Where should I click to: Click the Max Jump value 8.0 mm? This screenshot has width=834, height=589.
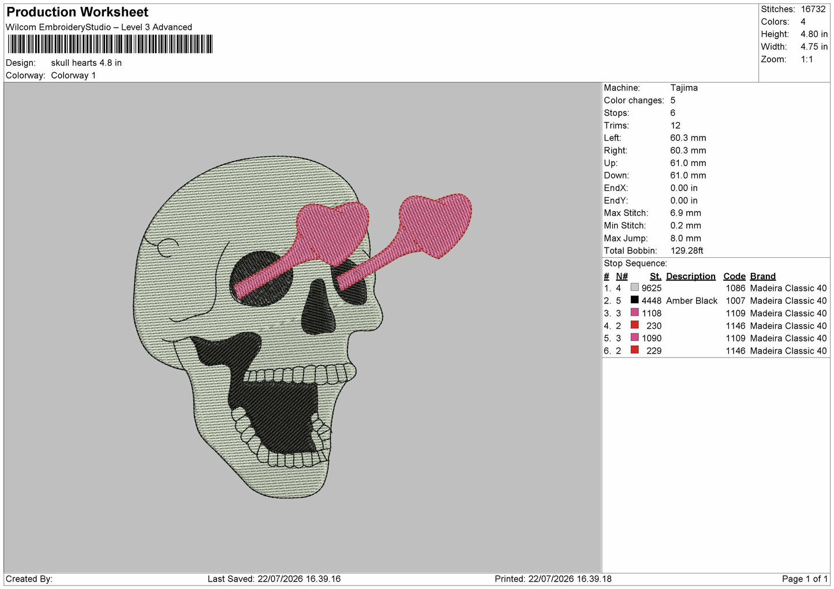point(686,238)
